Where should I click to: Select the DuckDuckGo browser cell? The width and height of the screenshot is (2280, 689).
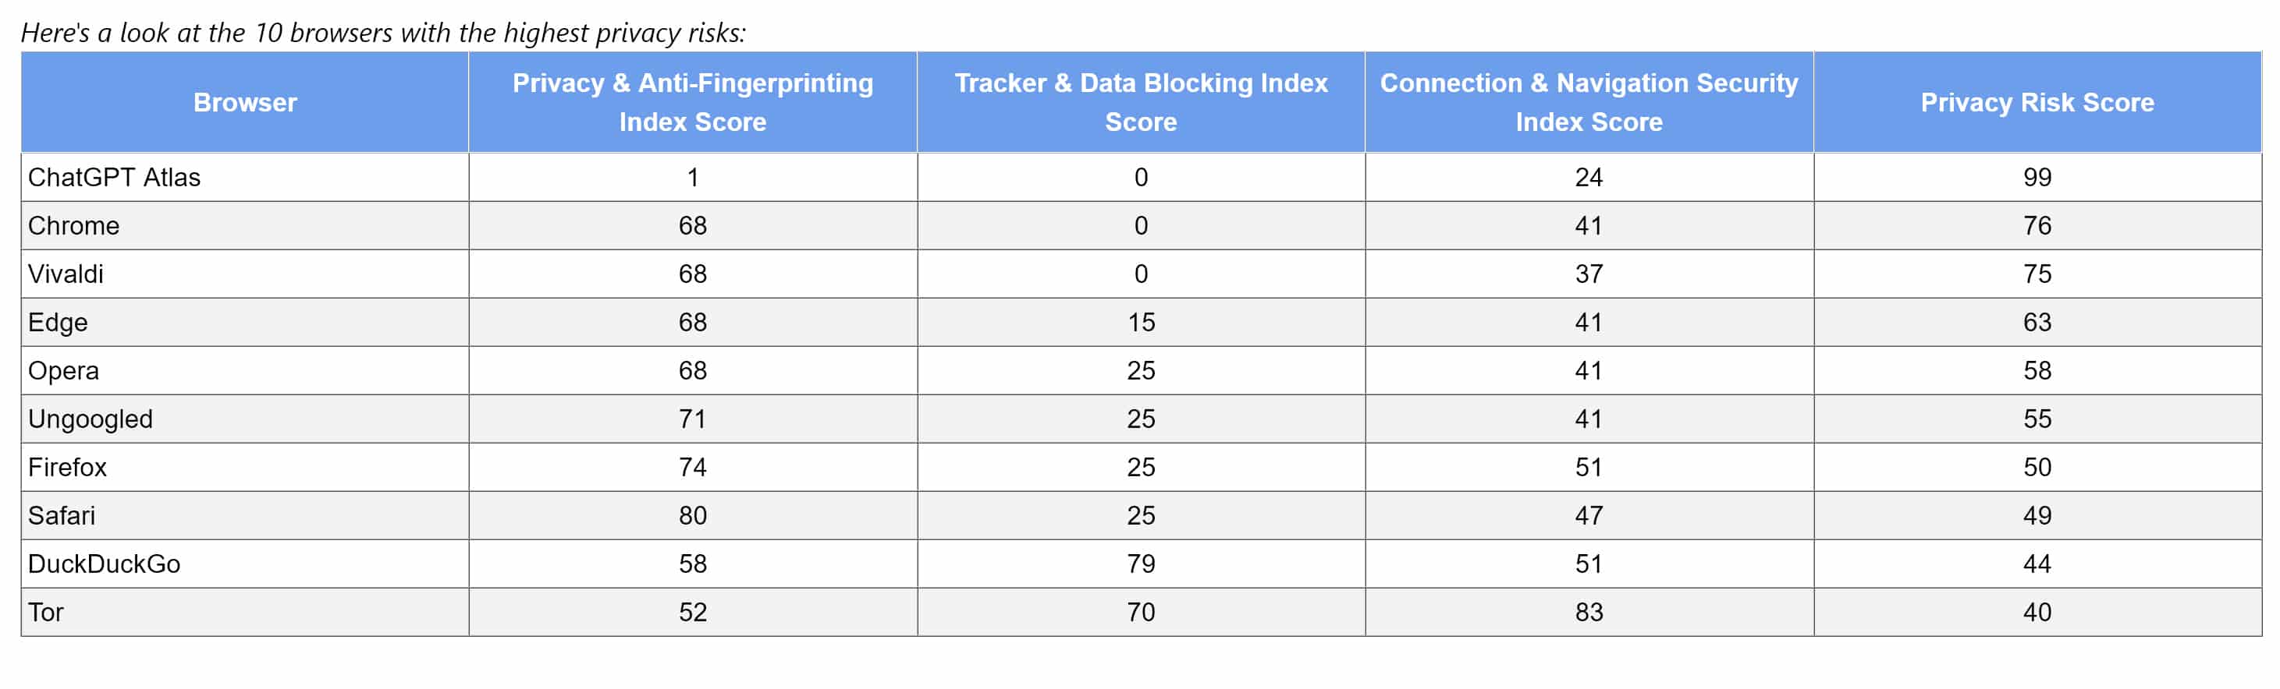[x=104, y=564]
